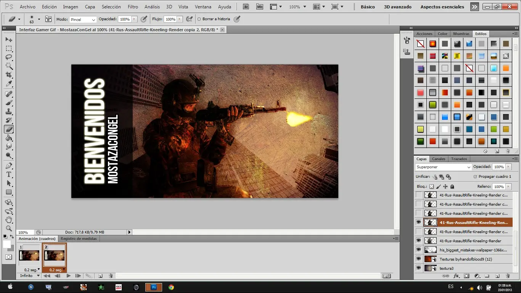Hide the textura3 layer
The width and height of the screenshot is (521, 293).
tap(418, 268)
